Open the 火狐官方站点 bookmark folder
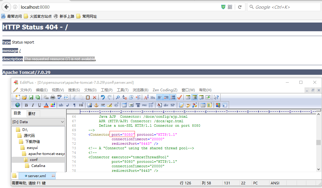The height and width of the screenshot is (188, 322). pos(38,16)
